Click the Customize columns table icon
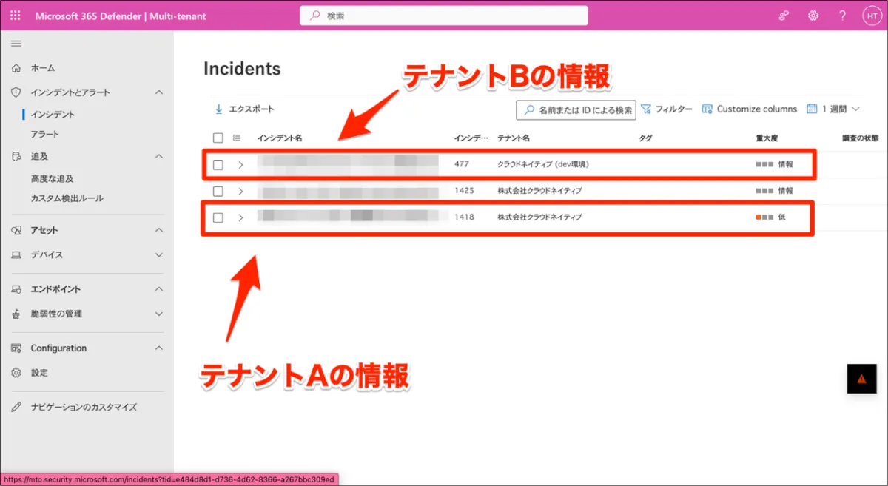The width and height of the screenshot is (888, 486). (707, 109)
